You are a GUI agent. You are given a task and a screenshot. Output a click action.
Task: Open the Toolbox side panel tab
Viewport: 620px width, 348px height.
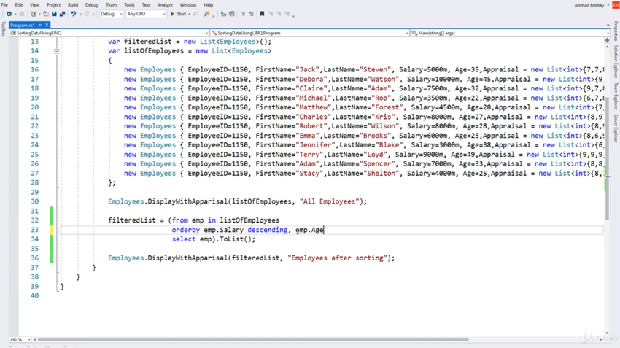[x=3, y=29]
